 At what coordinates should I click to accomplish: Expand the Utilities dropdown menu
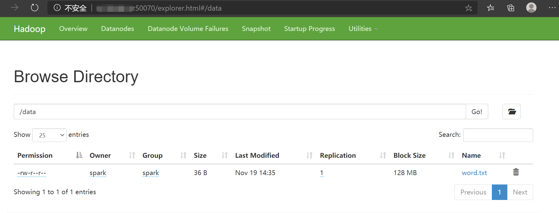click(x=363, y=29)
